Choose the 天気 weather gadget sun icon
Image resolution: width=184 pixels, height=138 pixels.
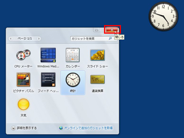pos(24,104)
